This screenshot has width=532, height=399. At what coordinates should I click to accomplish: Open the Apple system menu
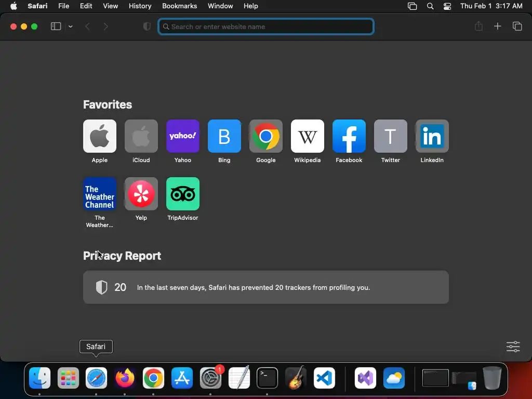pyautogui.click(x=14, y=6)
